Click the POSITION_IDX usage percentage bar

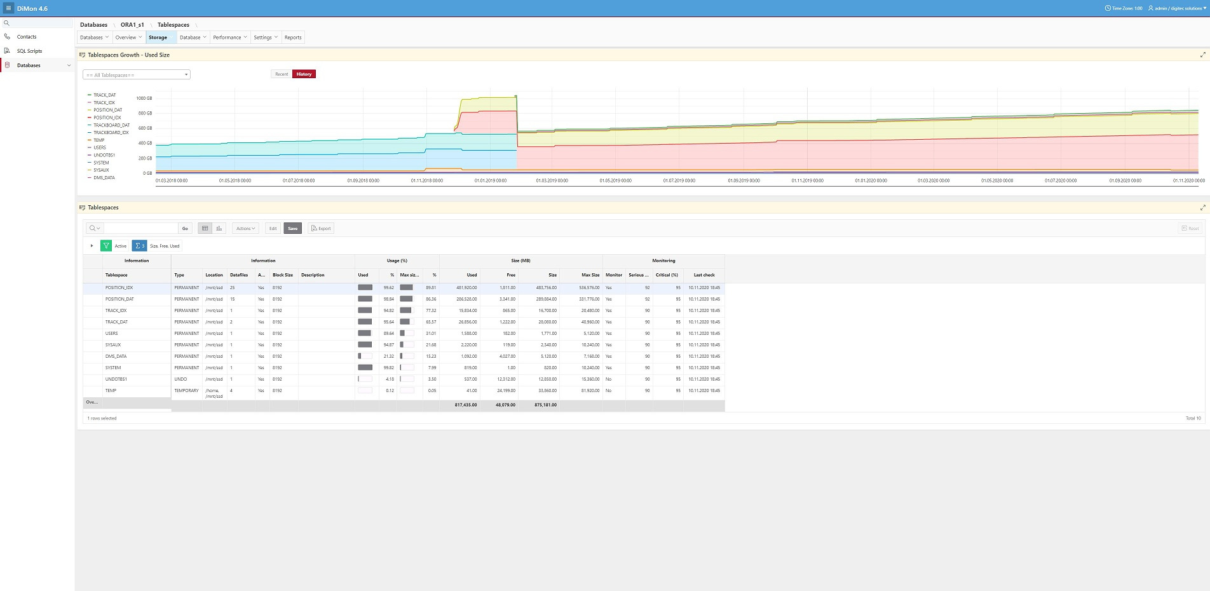365,288
